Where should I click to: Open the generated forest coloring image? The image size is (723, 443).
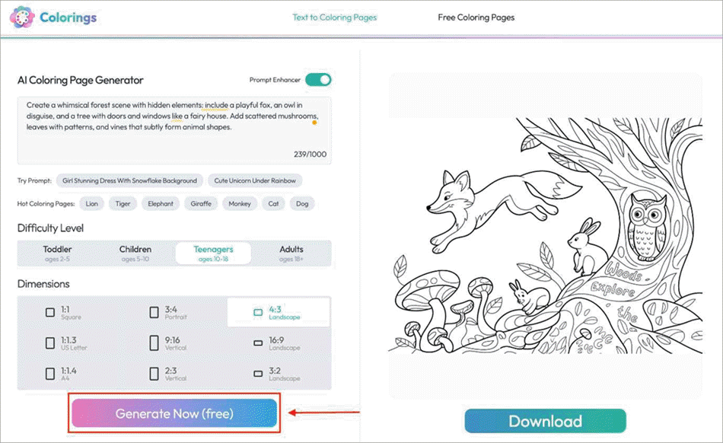coord(545,236)
